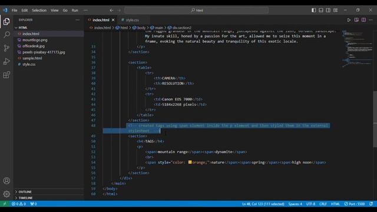This screenshot has width=377, height=212.
Task: Click the code minimap
Action: pyautogui.click(x=358, y=49)
